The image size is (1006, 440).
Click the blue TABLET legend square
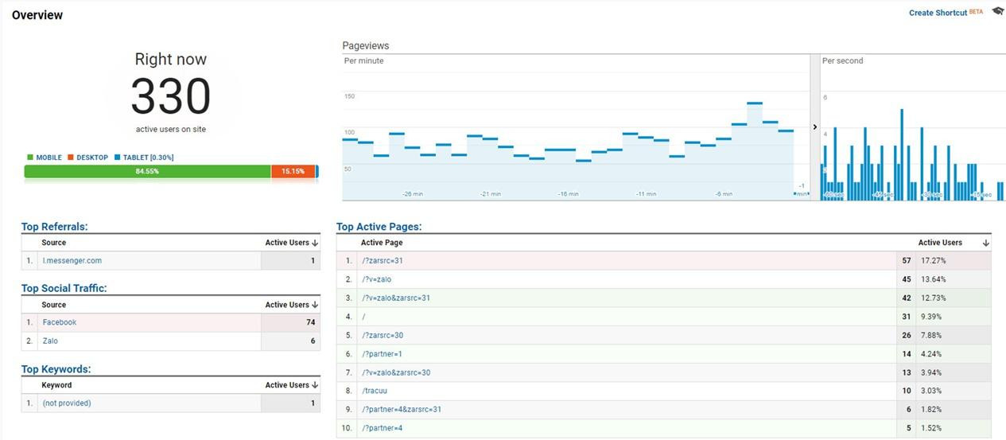tap(117, 158)
